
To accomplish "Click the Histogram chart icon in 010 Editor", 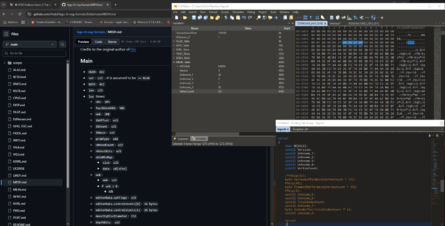I will coord(349,17).
